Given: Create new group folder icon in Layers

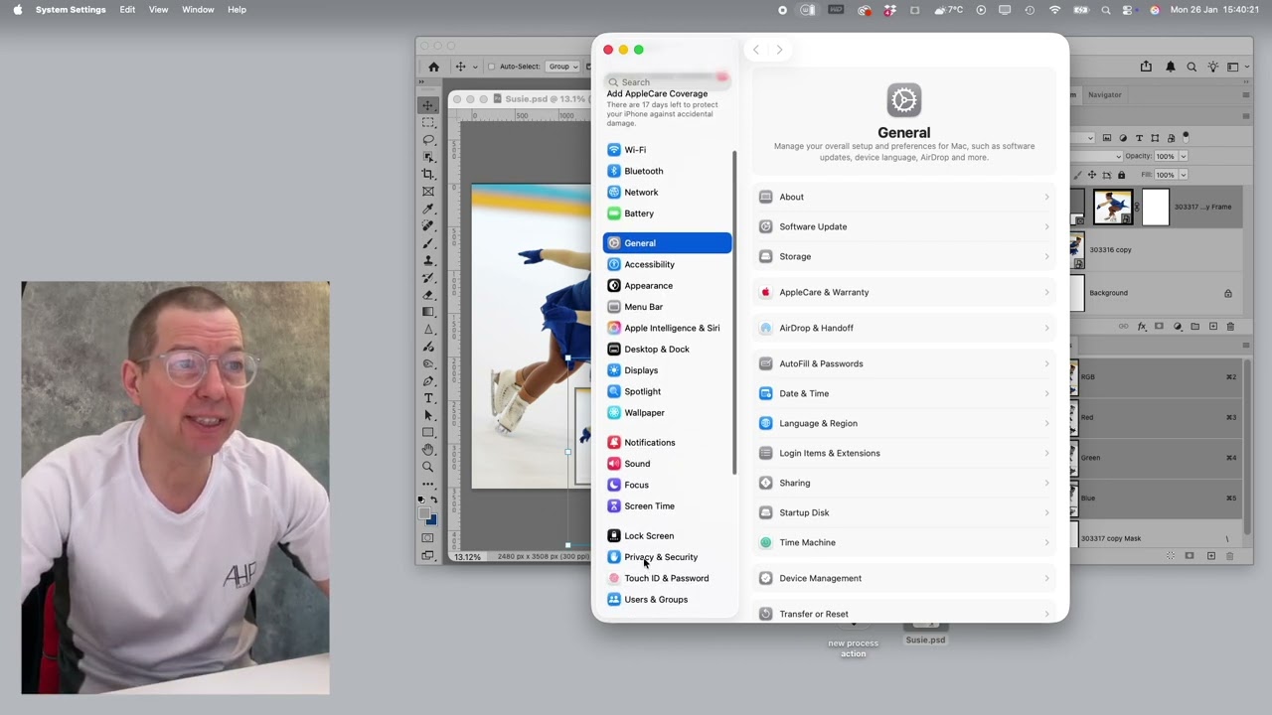Looking at the screenshot, I should pos(1195,327).
